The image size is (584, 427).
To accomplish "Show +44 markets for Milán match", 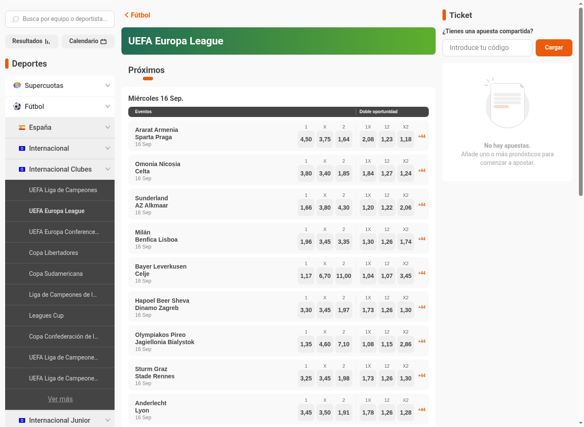I will (x=422, y=239).
